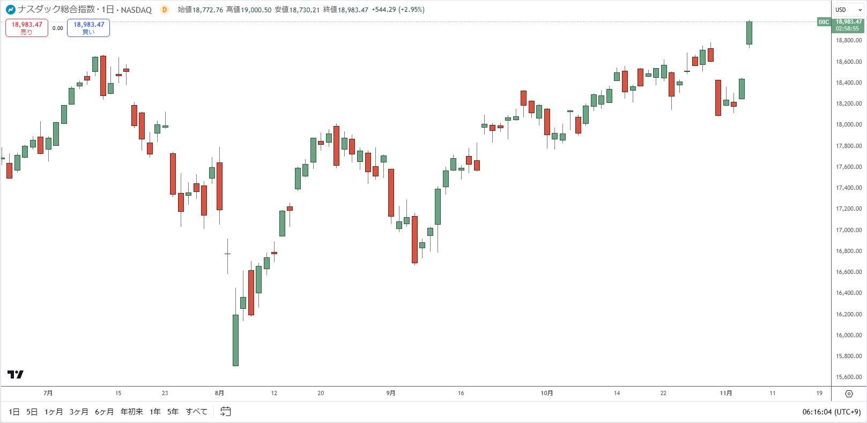Click the 18,000.00 price axis label

coord(849,124)
